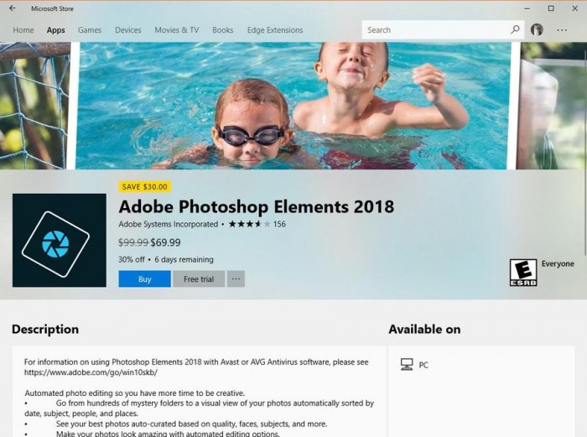Open the 156 ratings count
This screenshot has height=437, width=587.
279,224
